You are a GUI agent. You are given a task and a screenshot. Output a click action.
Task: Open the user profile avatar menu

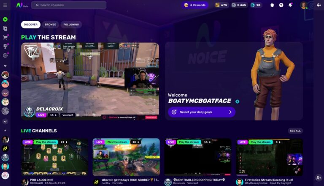(304, 5)
